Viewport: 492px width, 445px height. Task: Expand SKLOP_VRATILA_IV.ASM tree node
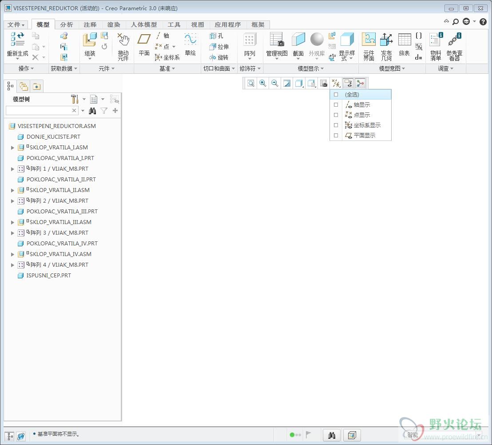pos(12,254)
